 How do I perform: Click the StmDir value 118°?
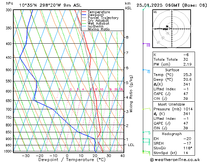coord(188,148)
